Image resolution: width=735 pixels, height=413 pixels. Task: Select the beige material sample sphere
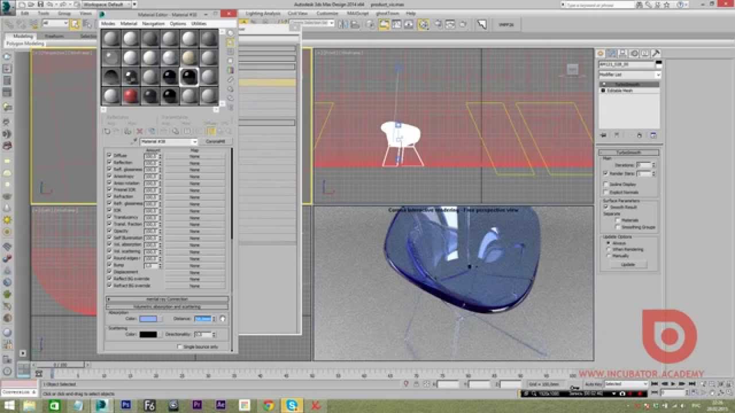(189, 58)
